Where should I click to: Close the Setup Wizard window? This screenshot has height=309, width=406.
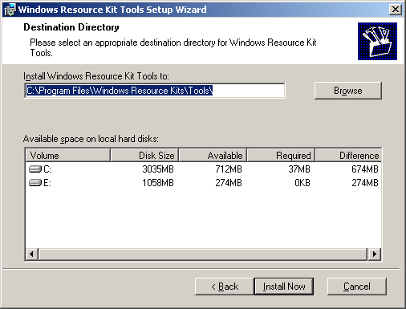tap(396, 10)
